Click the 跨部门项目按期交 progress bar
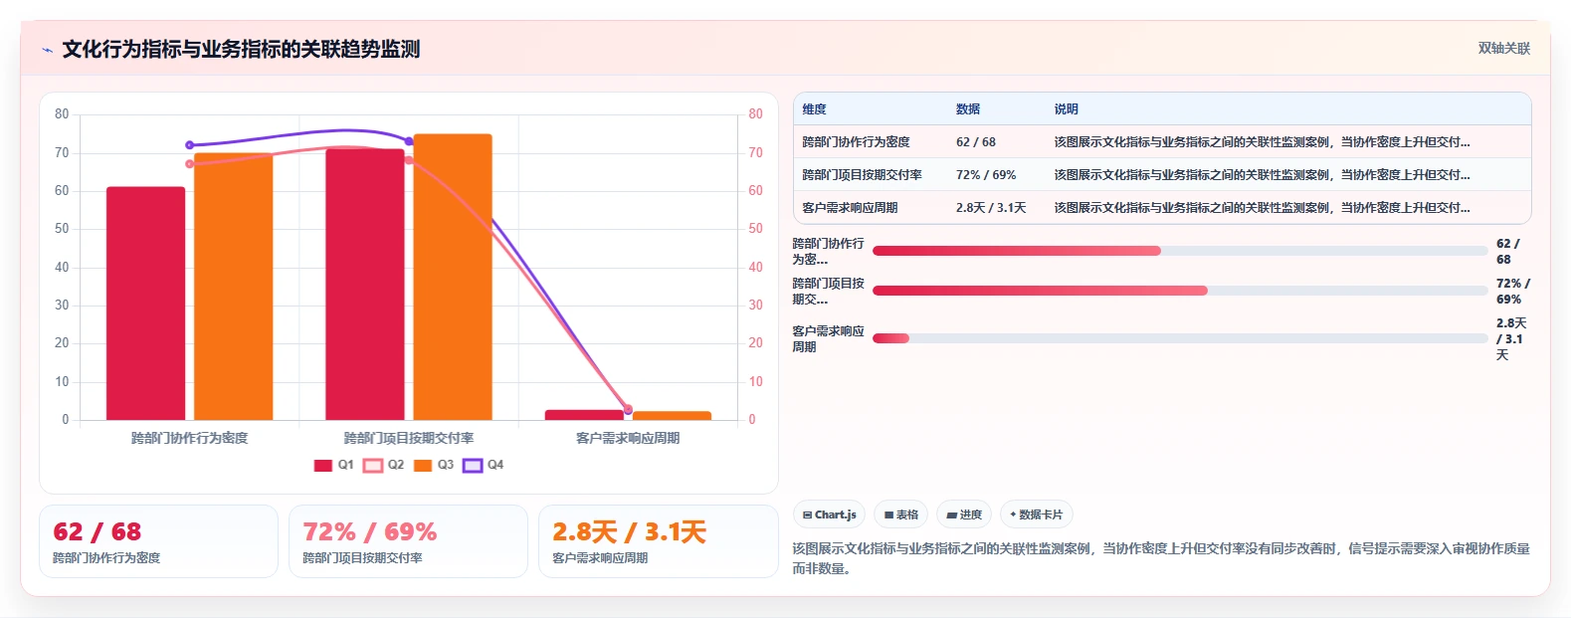Viewport: 1571px width, 618px height. (x=1180, y=291)
